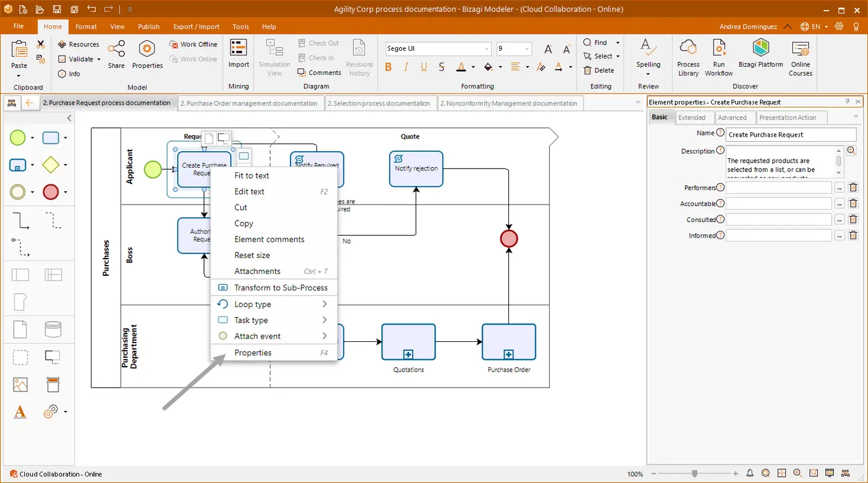
Task: Choose Transform to Sub-Process in context menu
Action: (274, 288)
